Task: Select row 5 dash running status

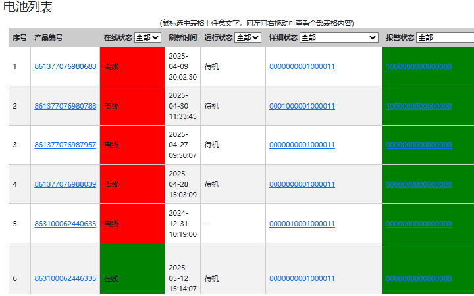Action: coord(206,224)
